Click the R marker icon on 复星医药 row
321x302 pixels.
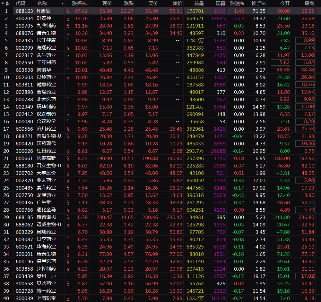click(x=68, y=262)
